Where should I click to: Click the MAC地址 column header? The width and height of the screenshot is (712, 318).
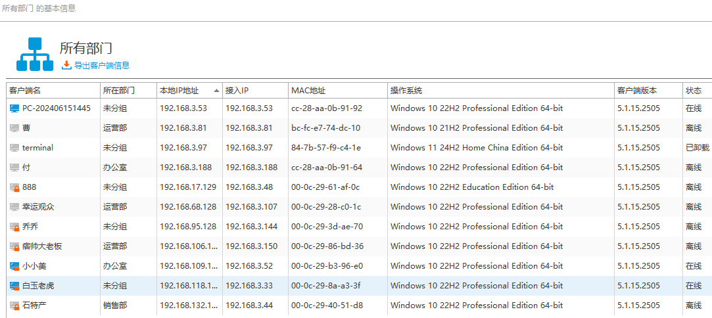coord(308,91)
